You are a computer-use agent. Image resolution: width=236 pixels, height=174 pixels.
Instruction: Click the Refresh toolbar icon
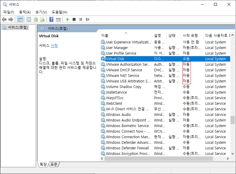pyautogui.click(x=36, y=19)
